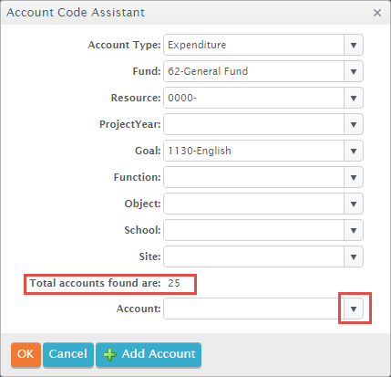
Task: Click the Goal field showing 1130-English
Action: (254, 151)
